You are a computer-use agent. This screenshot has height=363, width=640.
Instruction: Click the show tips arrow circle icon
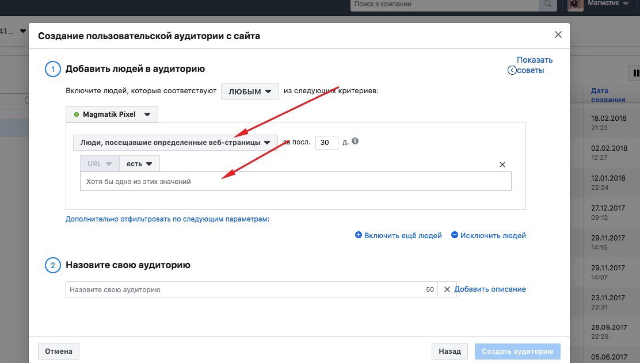tap(512, 71)
